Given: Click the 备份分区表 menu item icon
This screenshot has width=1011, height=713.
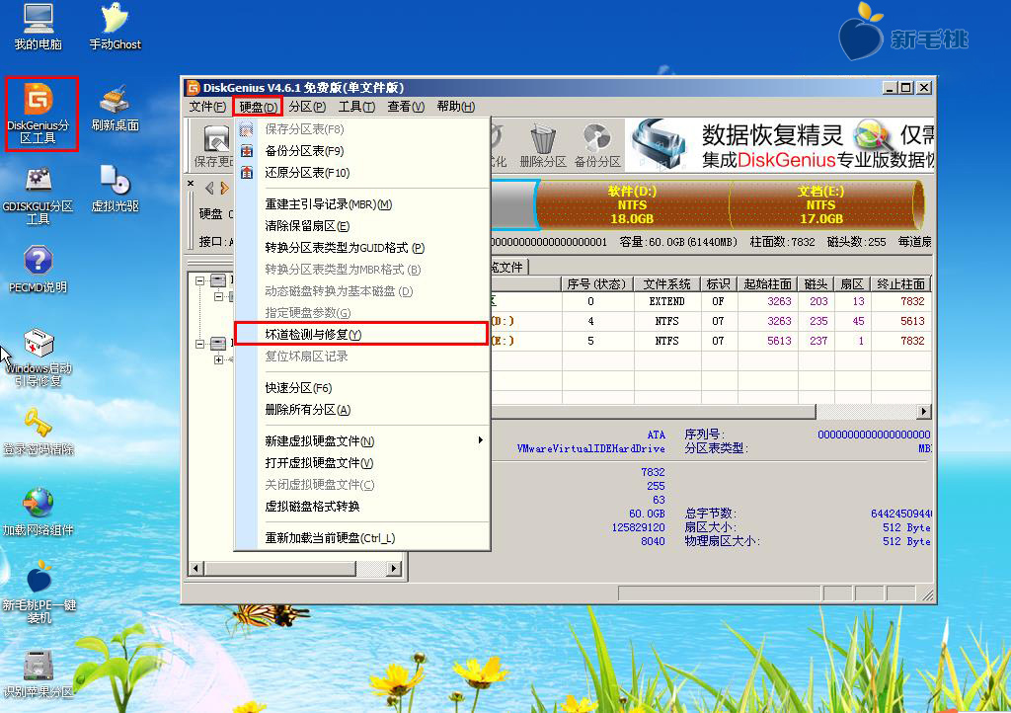Looking at the screenshot, I should pos(246,151).
